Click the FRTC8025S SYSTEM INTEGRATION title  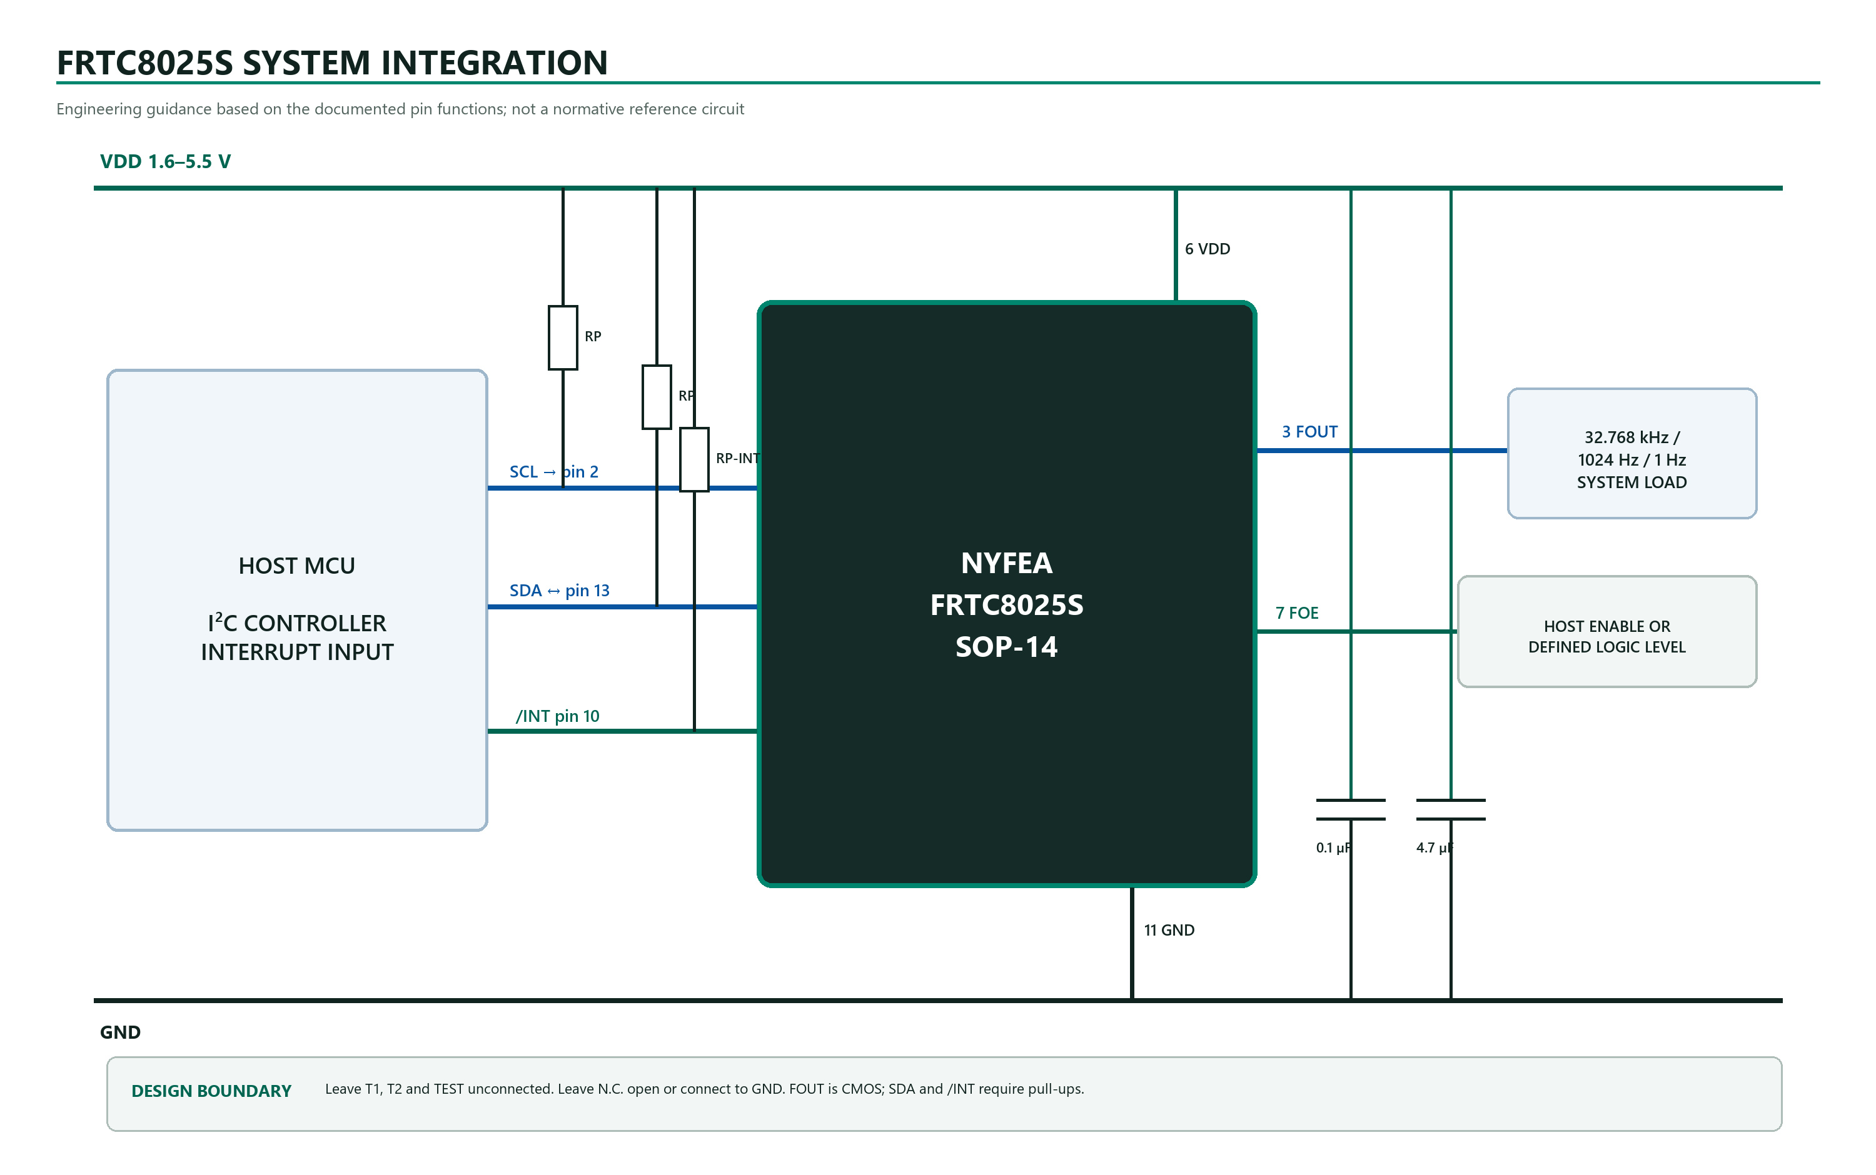332,63
